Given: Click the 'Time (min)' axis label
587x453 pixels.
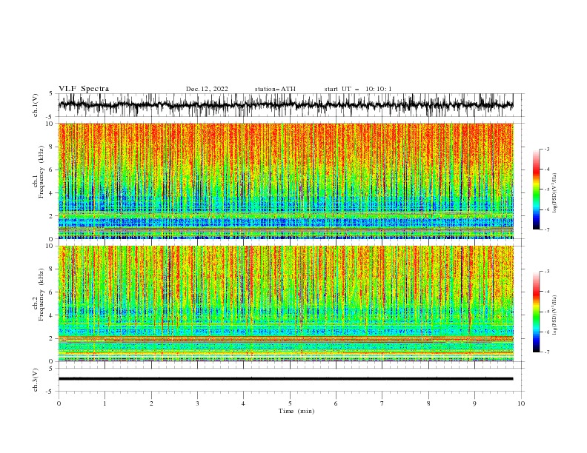Looking at the screenshot, I should pos(296,411).
